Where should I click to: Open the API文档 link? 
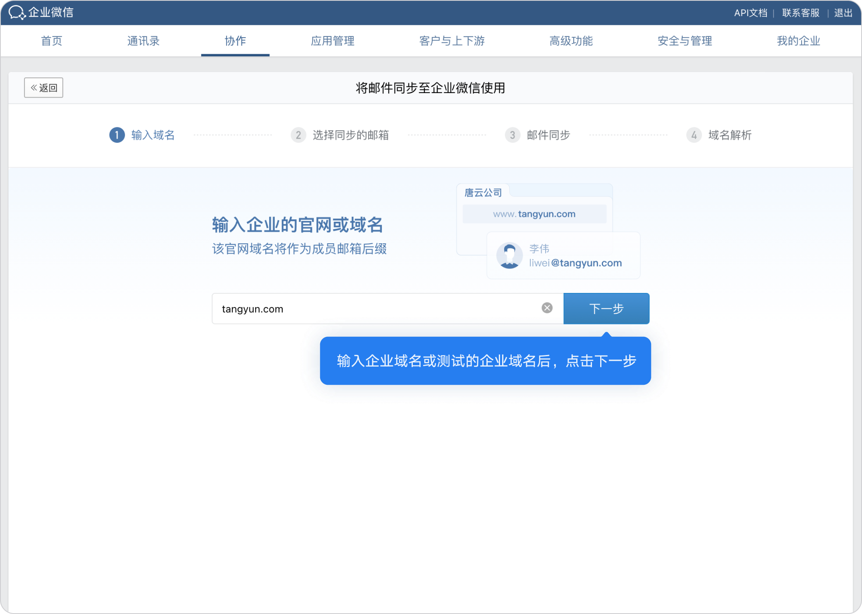click(x=750, y=13)
